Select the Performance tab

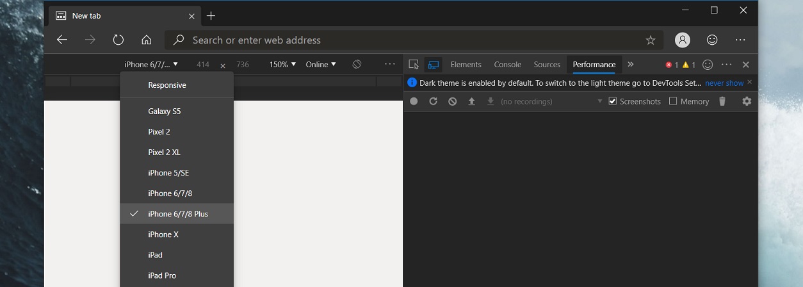(x=594, y=64)
